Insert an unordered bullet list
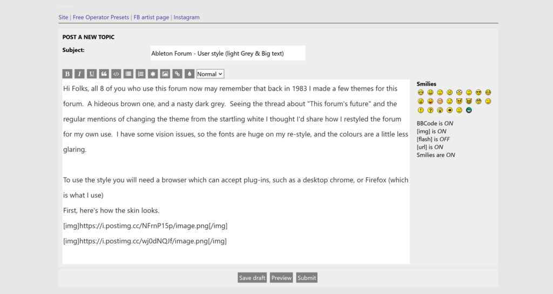The width and height of the screenshot is (553, 294). [129, 74]
